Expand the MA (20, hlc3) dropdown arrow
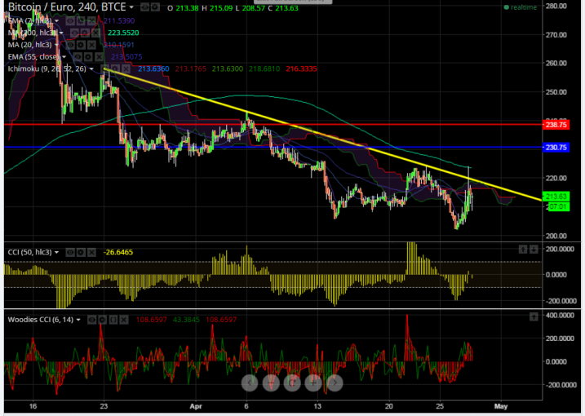585x416 pixels. pyautogui.click(x=57, y=45)
